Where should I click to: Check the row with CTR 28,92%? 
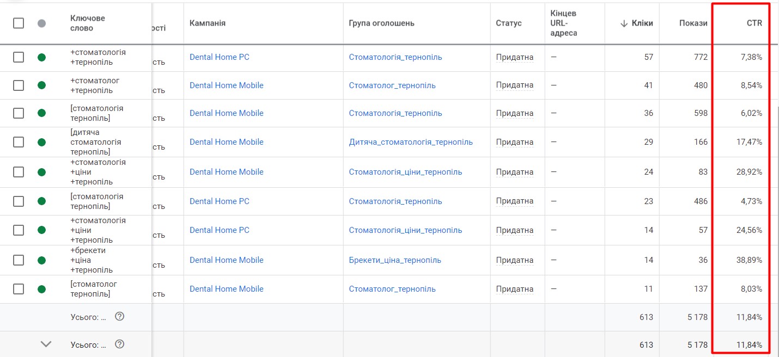(x=19, y=172)
